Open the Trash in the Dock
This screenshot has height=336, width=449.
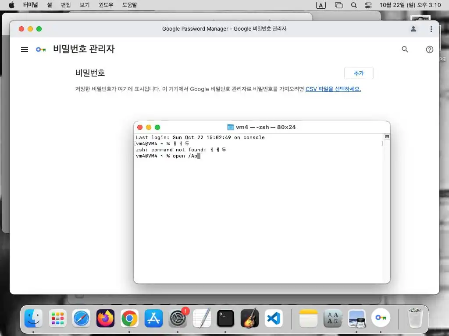(415, 318)
